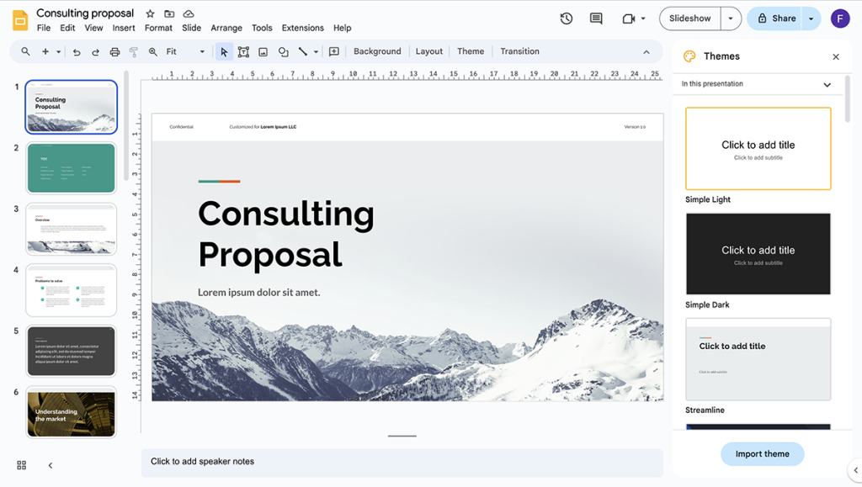Open version history
Screen dimensions: 862x487
coord(566,18)
